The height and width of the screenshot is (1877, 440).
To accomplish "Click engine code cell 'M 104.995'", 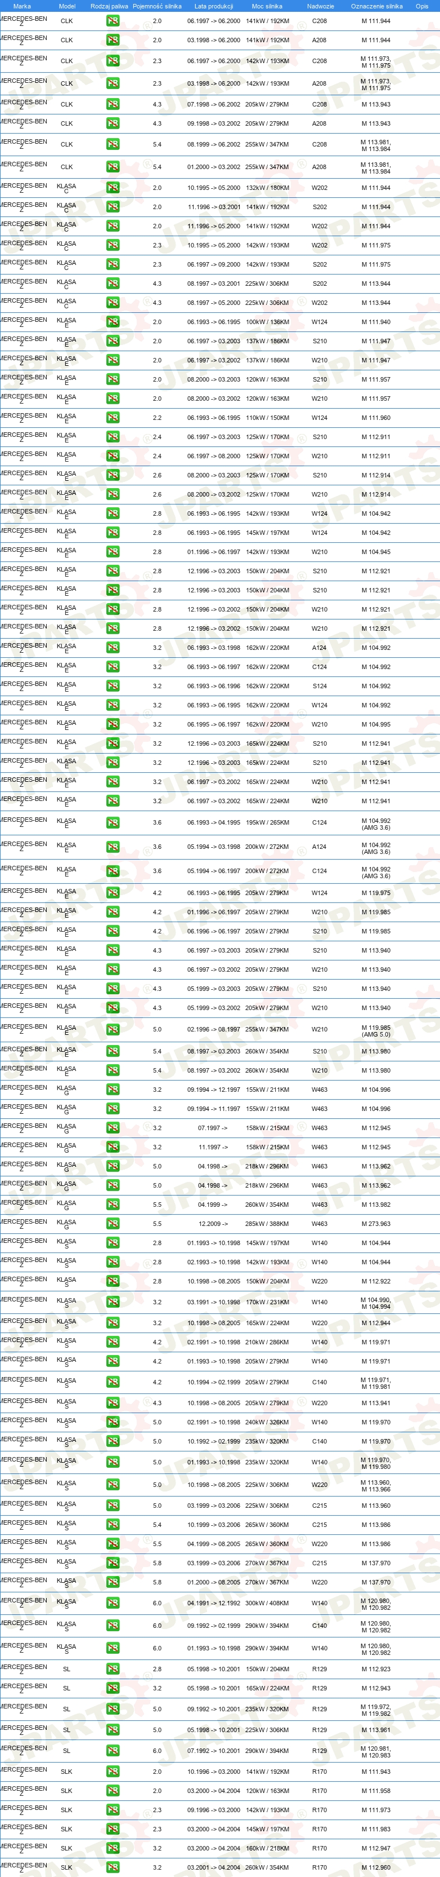I will (x=376, y=724).
